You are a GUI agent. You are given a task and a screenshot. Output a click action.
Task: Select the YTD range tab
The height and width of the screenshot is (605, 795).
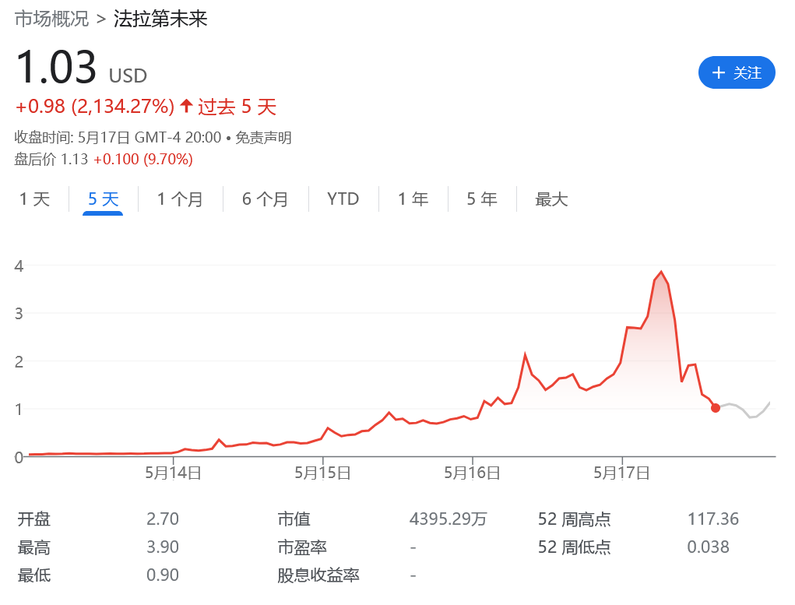coord(343,199)
